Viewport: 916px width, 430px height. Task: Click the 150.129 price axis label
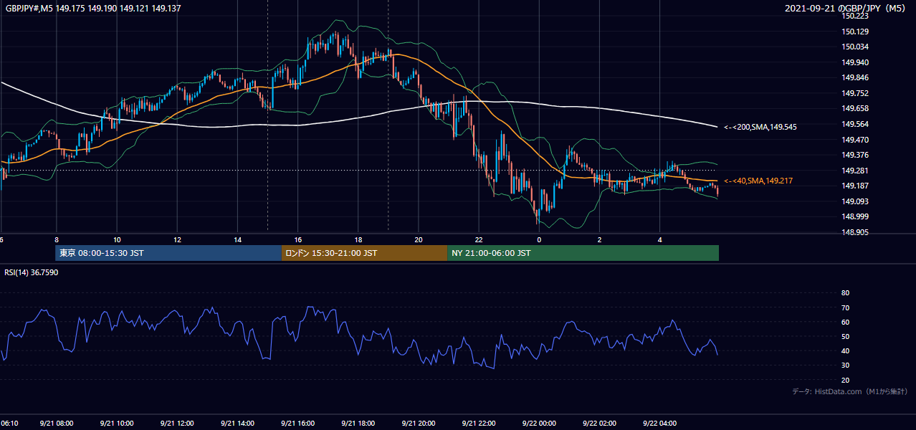click(x=855, y=32)
